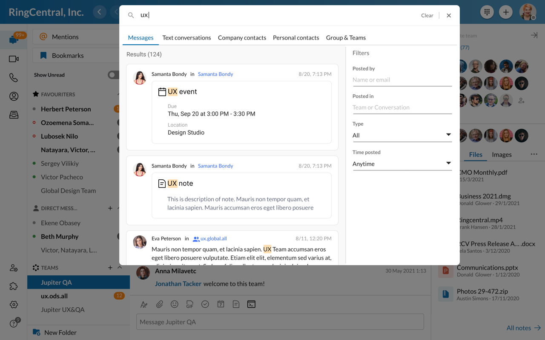The width and height of the screenshot is (545, 340).
Task: Select ux.ods.all team in sidebar
Action: tap(54, 296)
